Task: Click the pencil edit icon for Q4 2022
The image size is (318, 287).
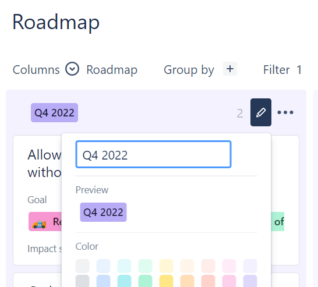Action: (x=261, y=112)
